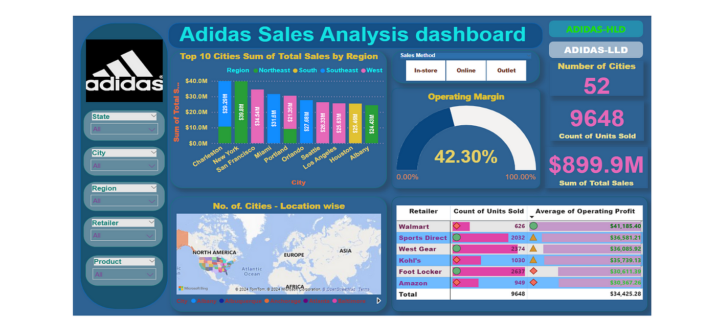Open the OpenStreetMap attribution link
Screen dimensions: 716x318
(x=340, y=289)
